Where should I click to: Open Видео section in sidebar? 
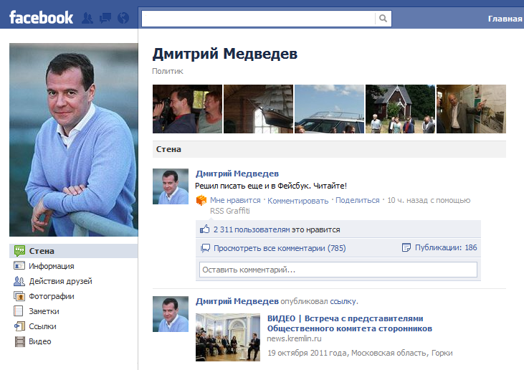tap(40, 341)
